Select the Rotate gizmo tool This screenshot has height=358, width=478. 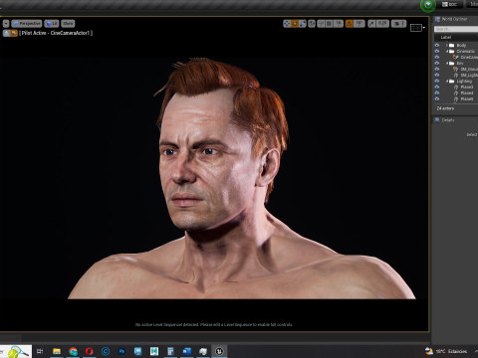click(295, 24)
